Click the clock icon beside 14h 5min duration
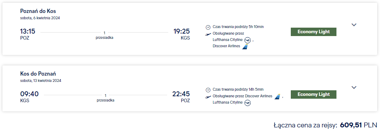The image size is (380, 133). pos(208,90)
